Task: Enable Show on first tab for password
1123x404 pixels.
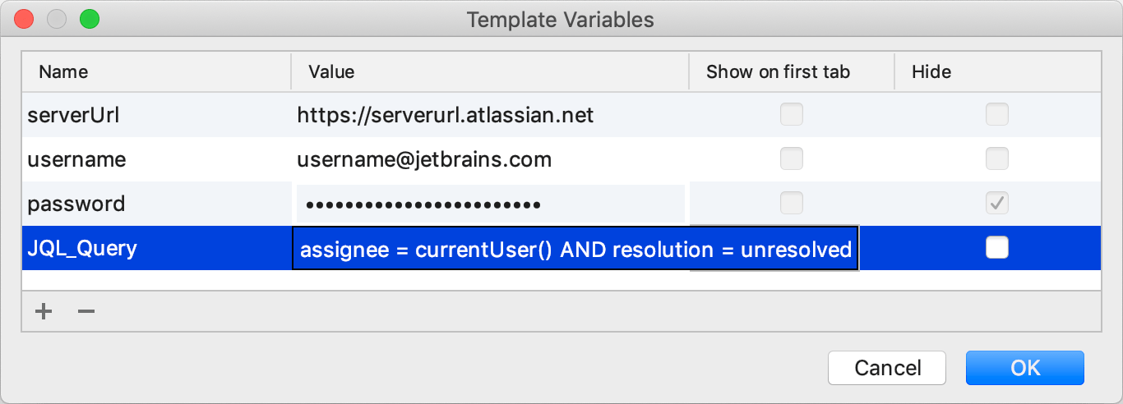Action: point(792,203)
